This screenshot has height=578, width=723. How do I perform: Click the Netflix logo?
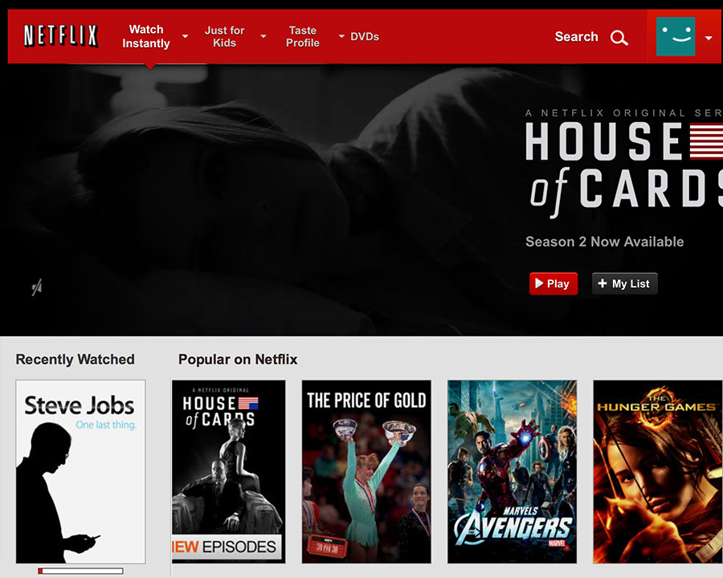60,36
